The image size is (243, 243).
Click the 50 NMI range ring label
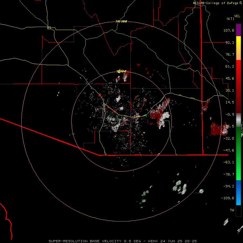(x=121, y=72)
